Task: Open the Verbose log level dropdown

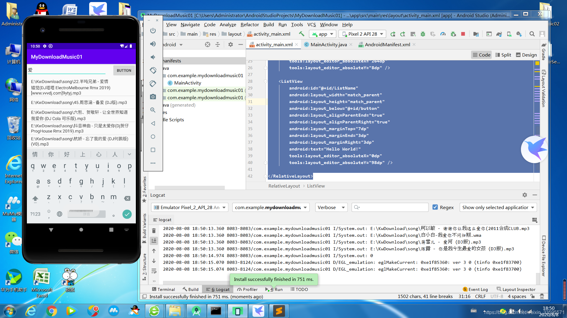Action: (x=331, y=207)
